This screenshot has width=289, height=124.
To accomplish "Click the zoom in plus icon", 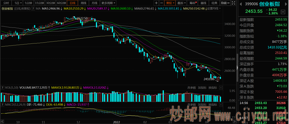I will click(x=156, y=3).
